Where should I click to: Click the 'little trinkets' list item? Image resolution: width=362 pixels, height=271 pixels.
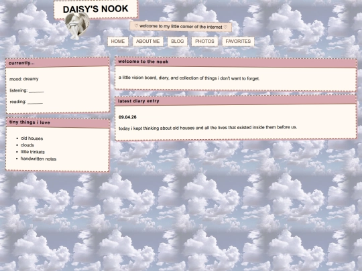click(33, 152)
